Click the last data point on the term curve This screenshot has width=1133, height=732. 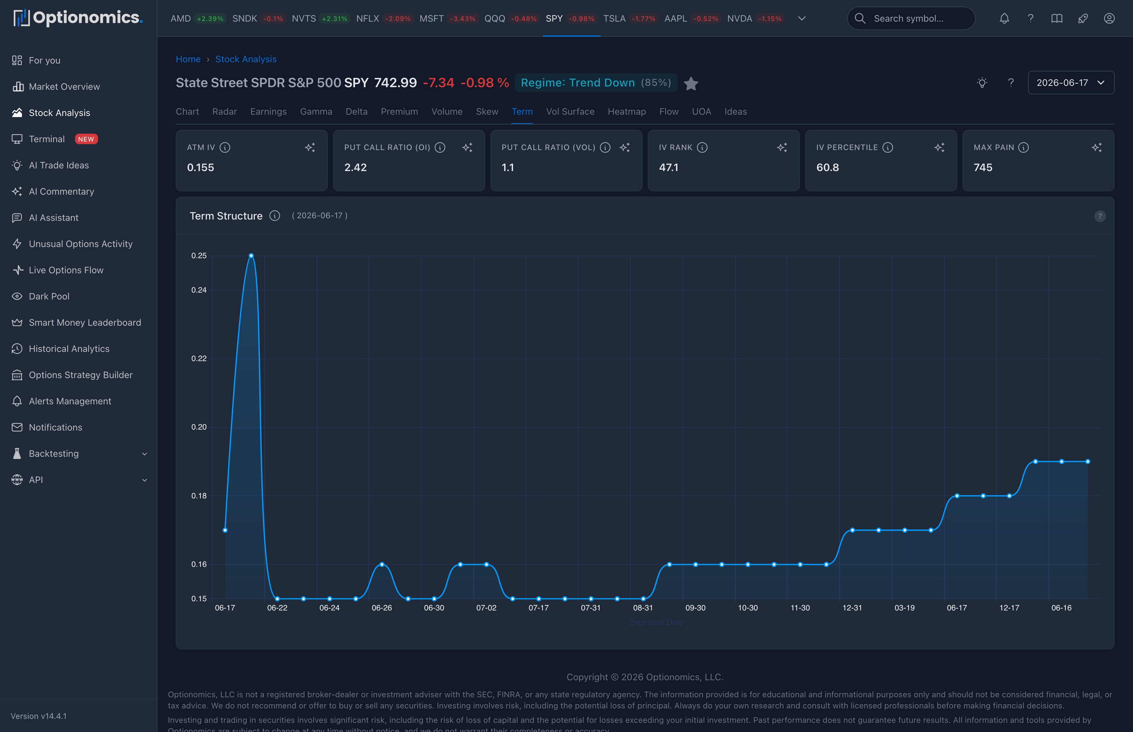click(1087, 462)
